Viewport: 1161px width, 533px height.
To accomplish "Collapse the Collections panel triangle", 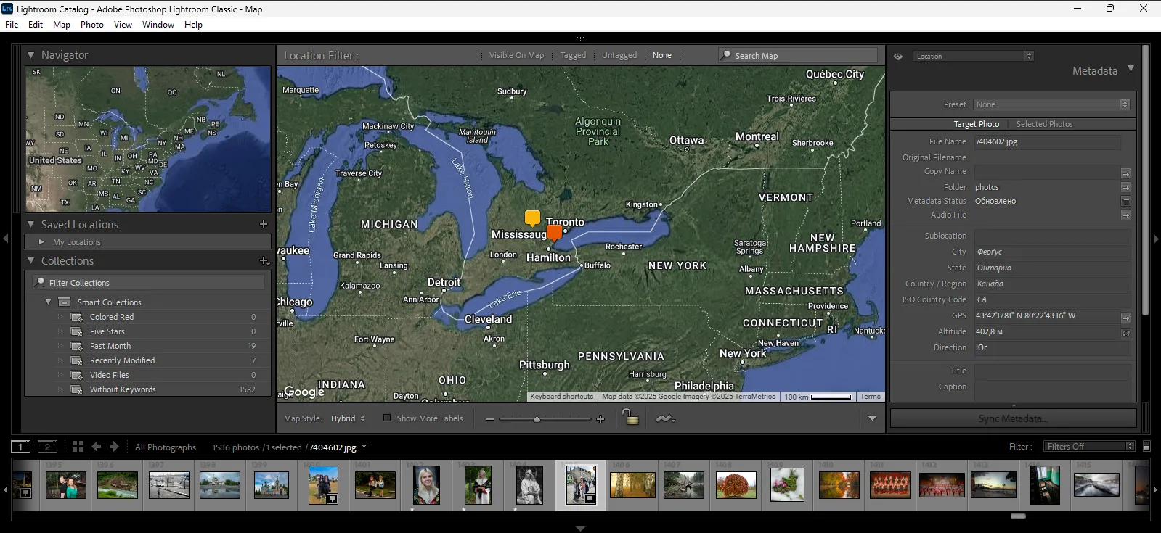I will (x=30, y=260).
